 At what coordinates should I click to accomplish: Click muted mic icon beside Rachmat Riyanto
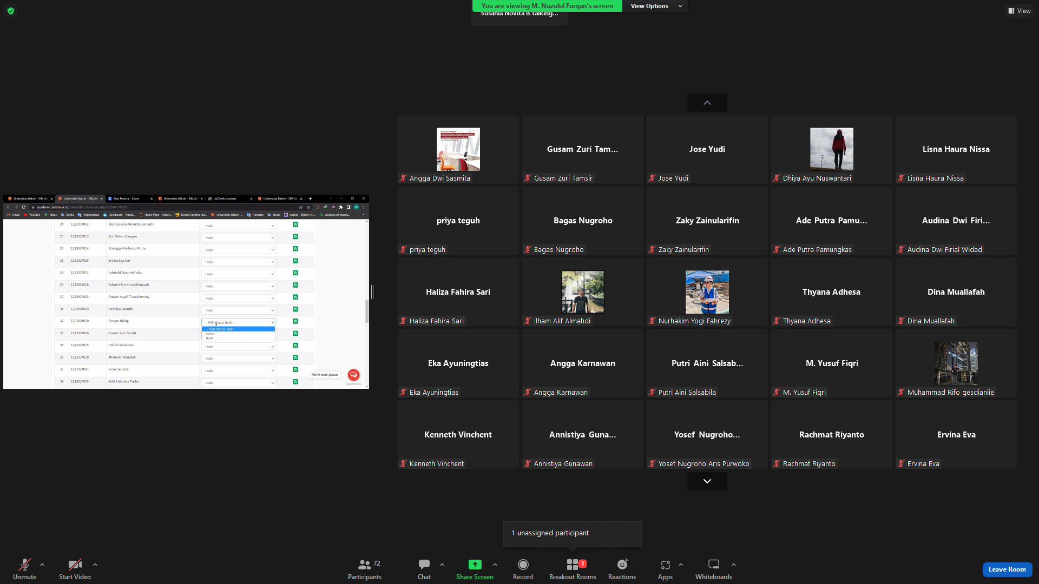point(777,464)
